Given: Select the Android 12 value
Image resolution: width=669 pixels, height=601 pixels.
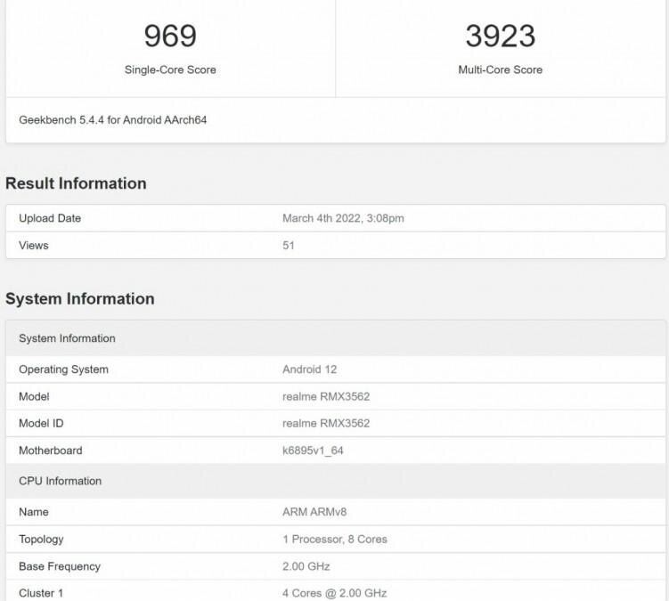Looking at the screenshot, I should pos(309,370).
